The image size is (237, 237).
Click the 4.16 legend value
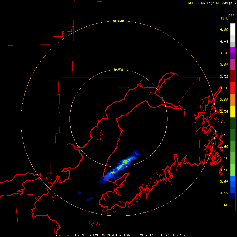point(224,53)
